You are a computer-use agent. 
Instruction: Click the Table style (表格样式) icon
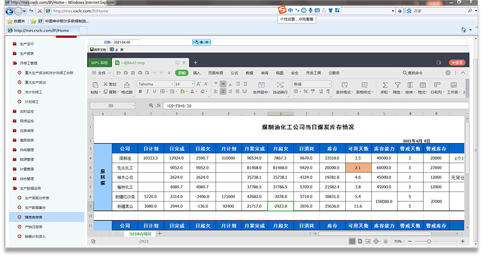pyautogui.click(x=365, y=85)
